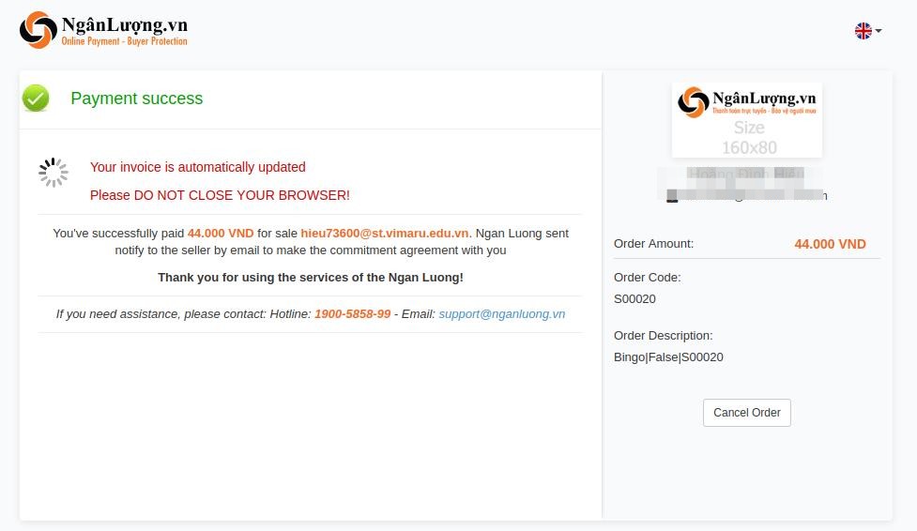The image size is (917, 531).
Task: Click 'Your invoice is automatically updated' text
Action: pos(198,167)
